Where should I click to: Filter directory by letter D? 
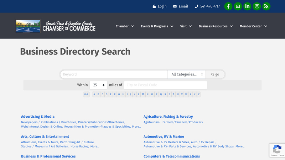click(107, 94)
